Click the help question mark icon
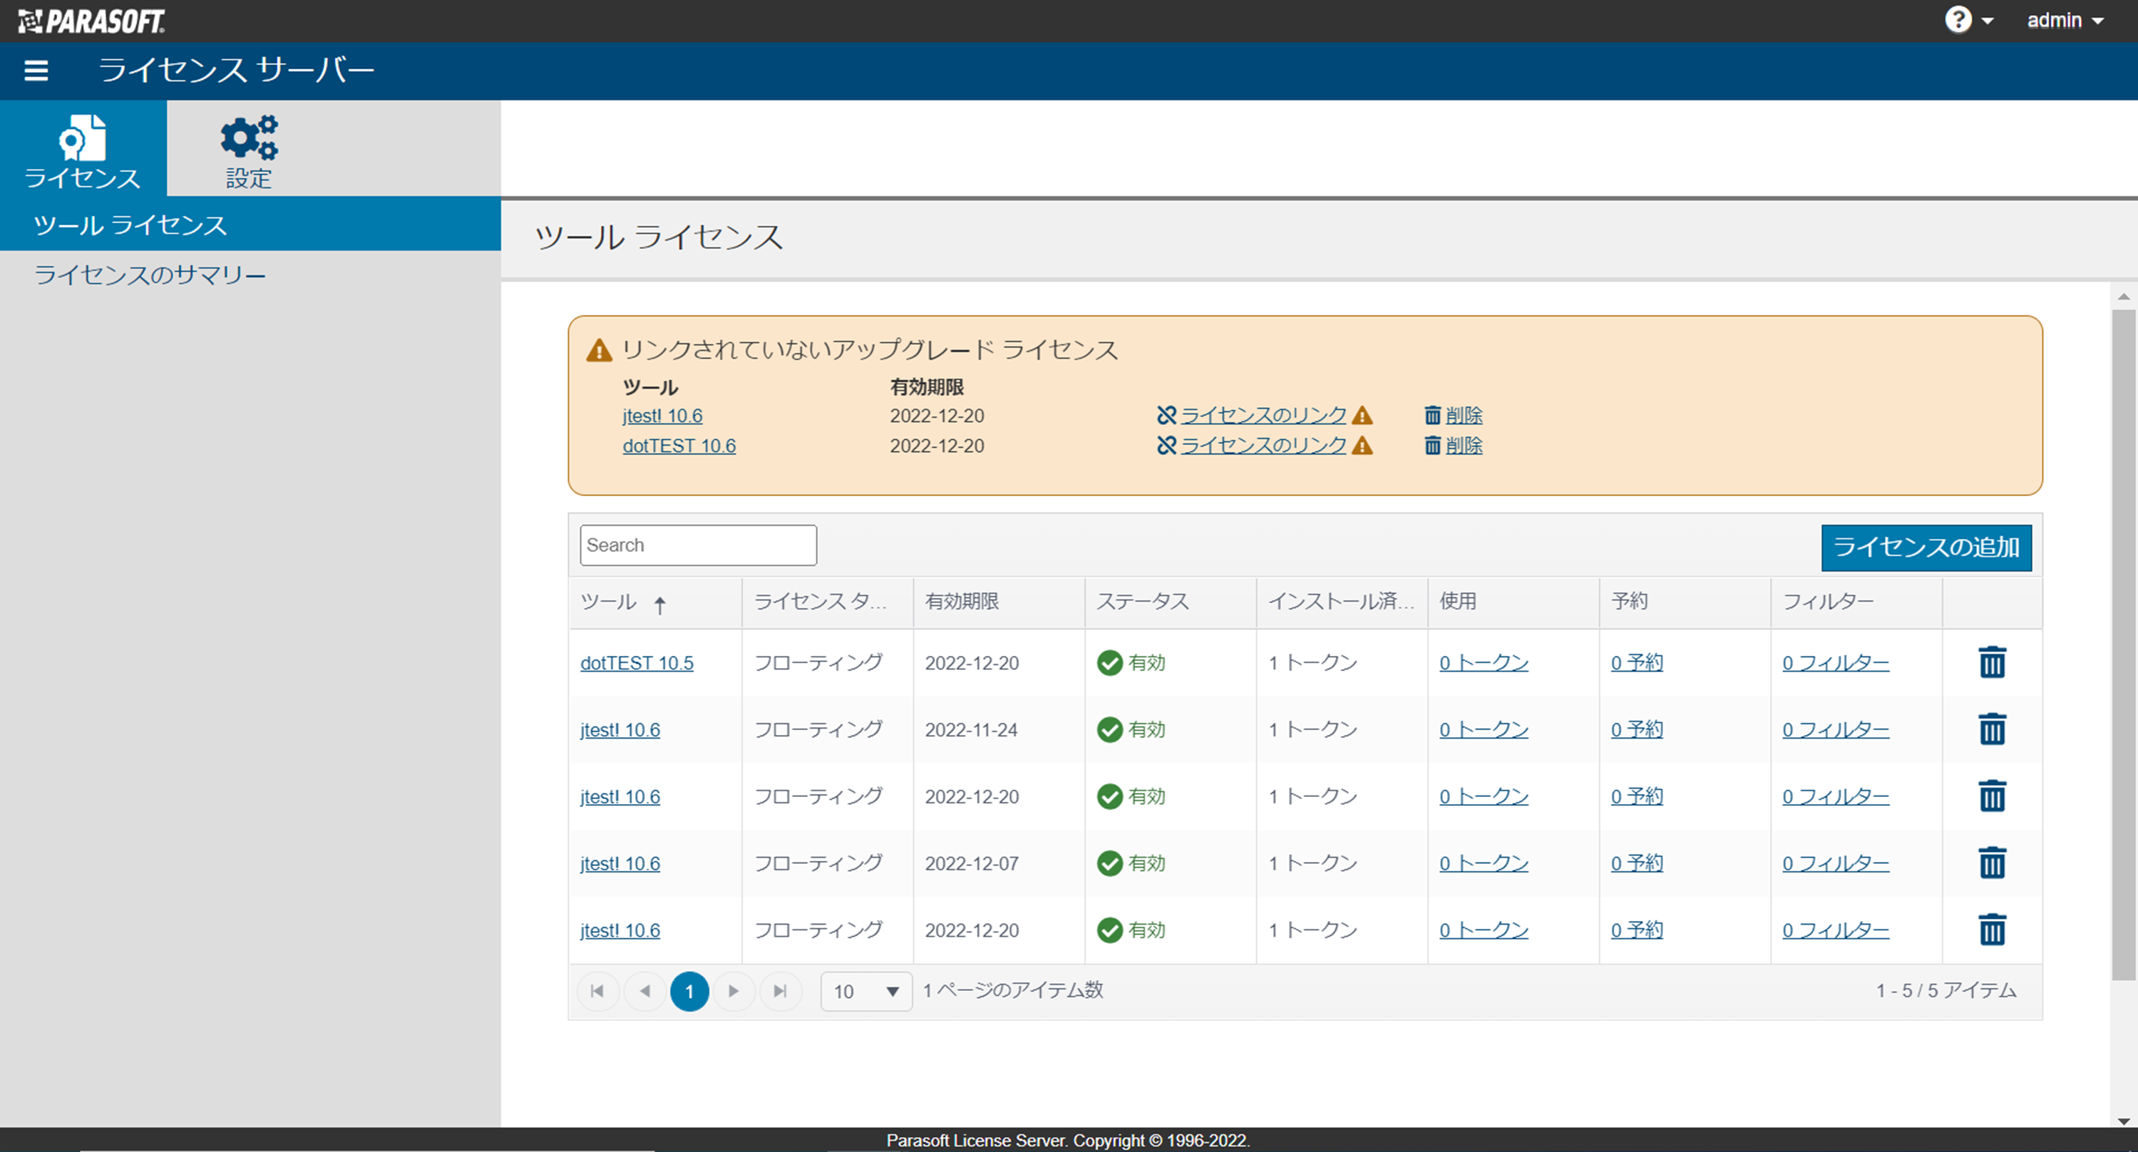The width and height of the screenshot is (2138, 1152). [1973, 20]
